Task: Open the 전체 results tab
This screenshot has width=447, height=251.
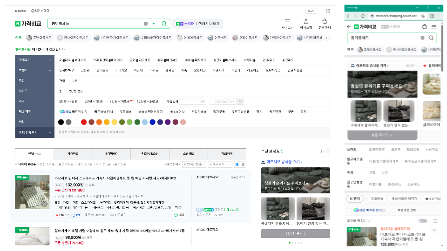Action: pyautogui.click(x=34, y=154)
